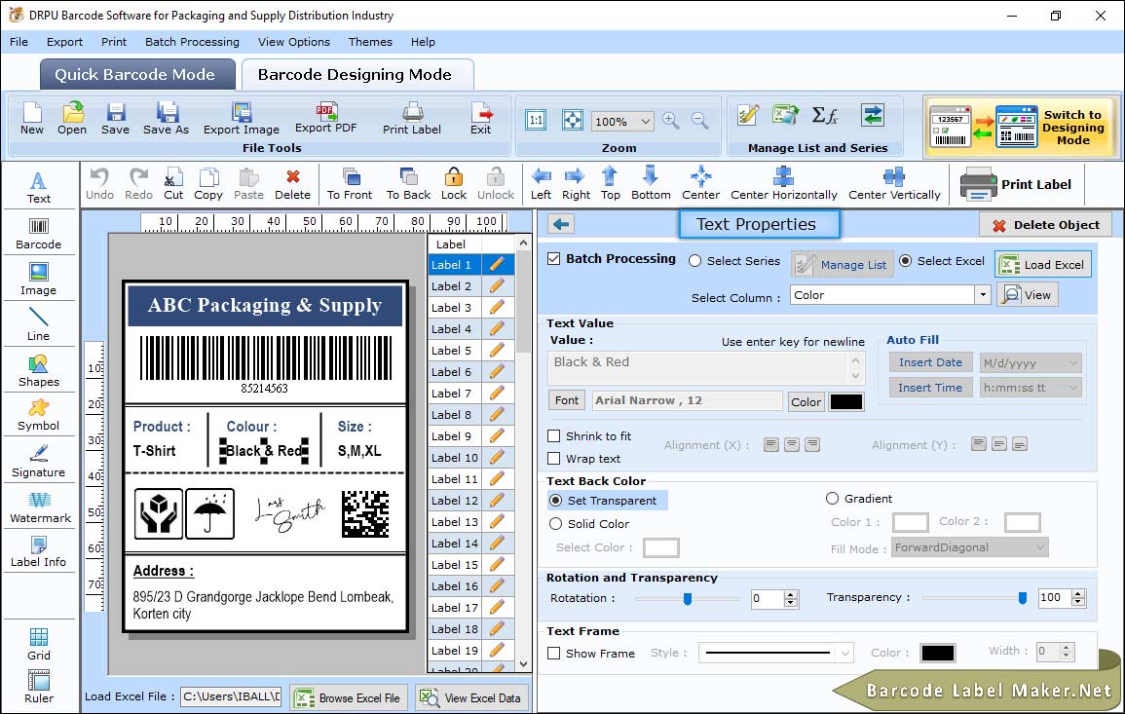The width and height of the screenshot is (1125, 714).
Task: Open the zoom percentage dropdown
Action: (645, 122)
